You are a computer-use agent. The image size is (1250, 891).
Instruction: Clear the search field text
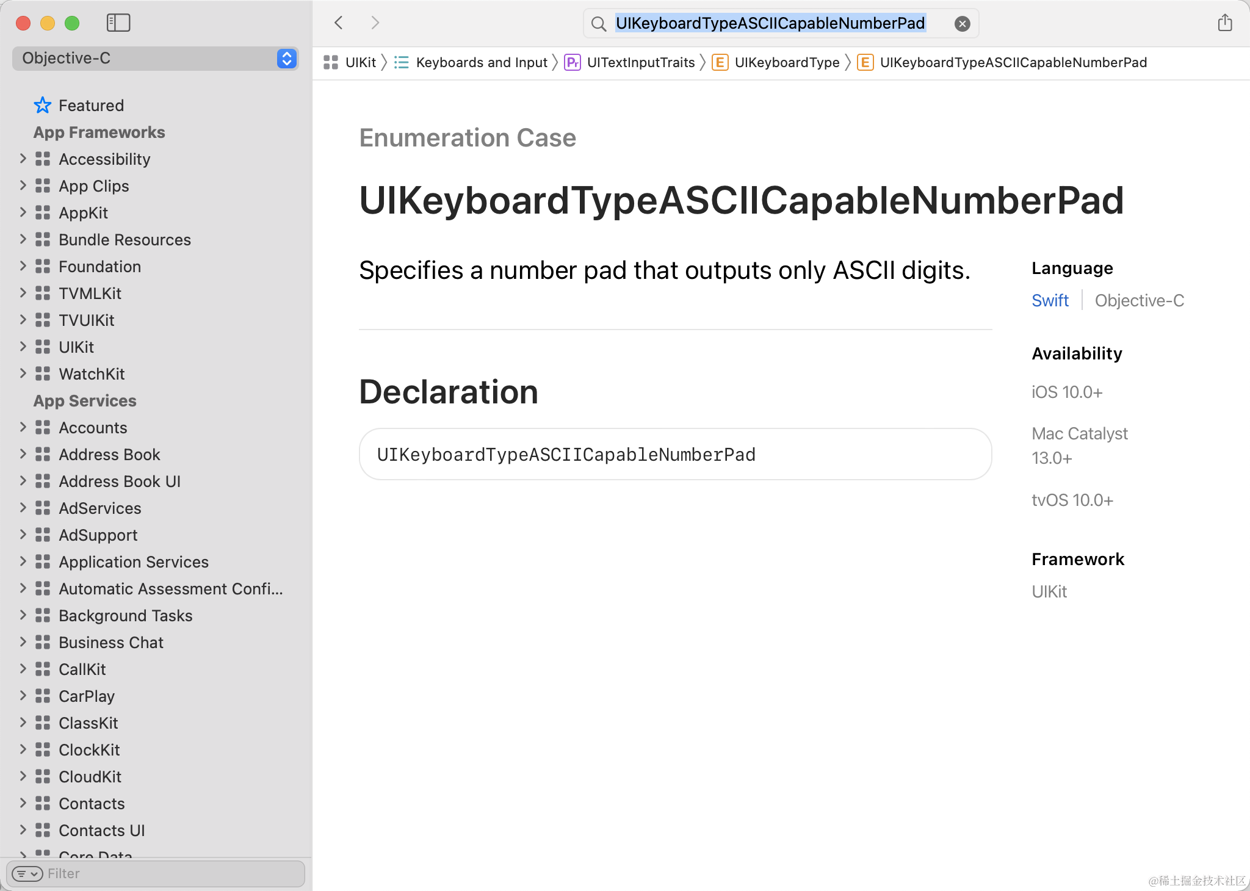coord(962,24)
